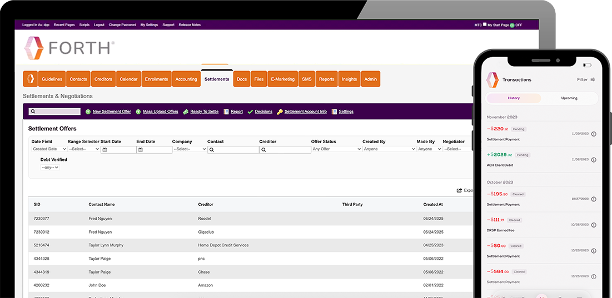612x298 pixels.
Task: Open info for 11/09/2023 Settlement Payment
Action: (594, 134)
